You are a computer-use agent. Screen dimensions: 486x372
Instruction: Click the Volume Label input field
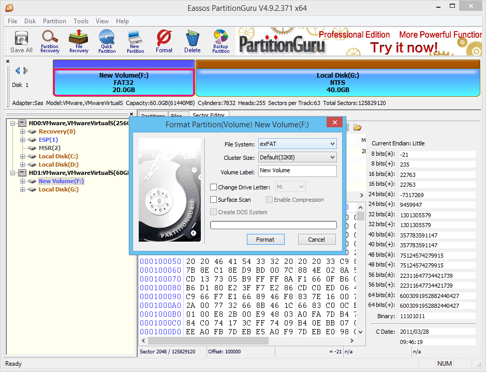[x=298, y=171]
